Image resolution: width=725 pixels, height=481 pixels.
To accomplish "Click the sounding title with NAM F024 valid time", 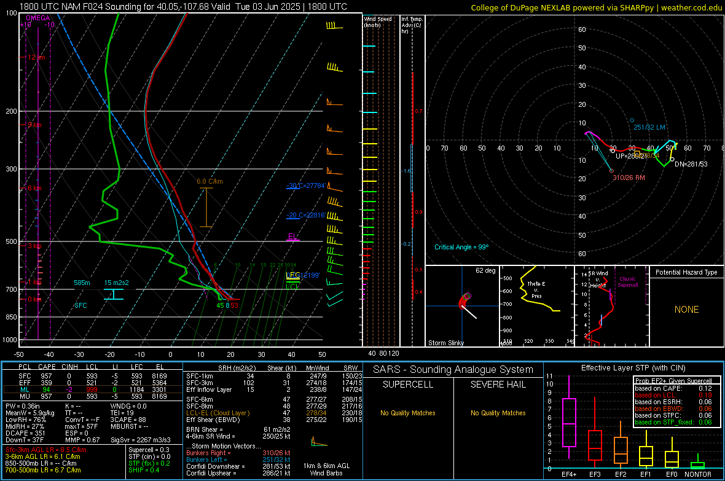I will (183, 7).
